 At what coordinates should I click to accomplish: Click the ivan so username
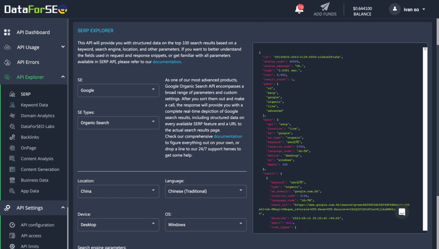tap(411, 9)
